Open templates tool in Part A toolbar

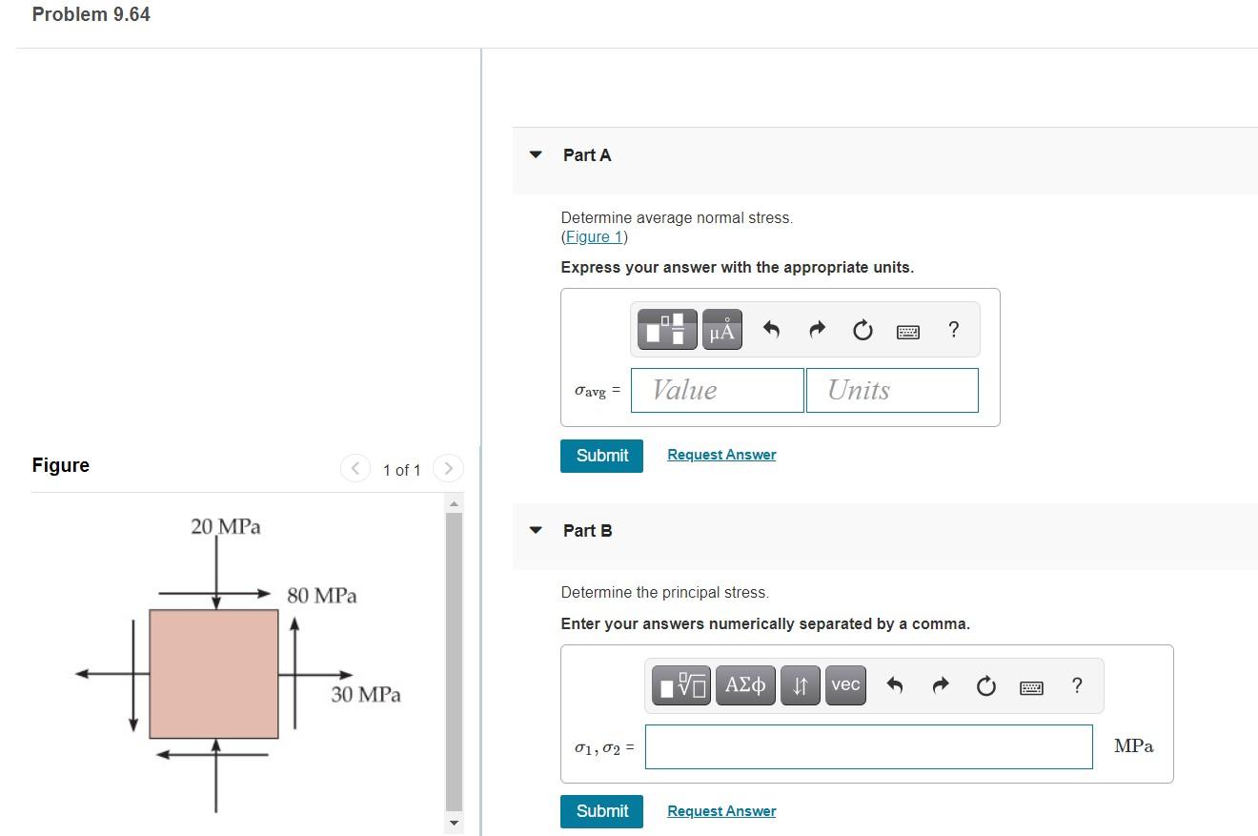click(665, 330)
